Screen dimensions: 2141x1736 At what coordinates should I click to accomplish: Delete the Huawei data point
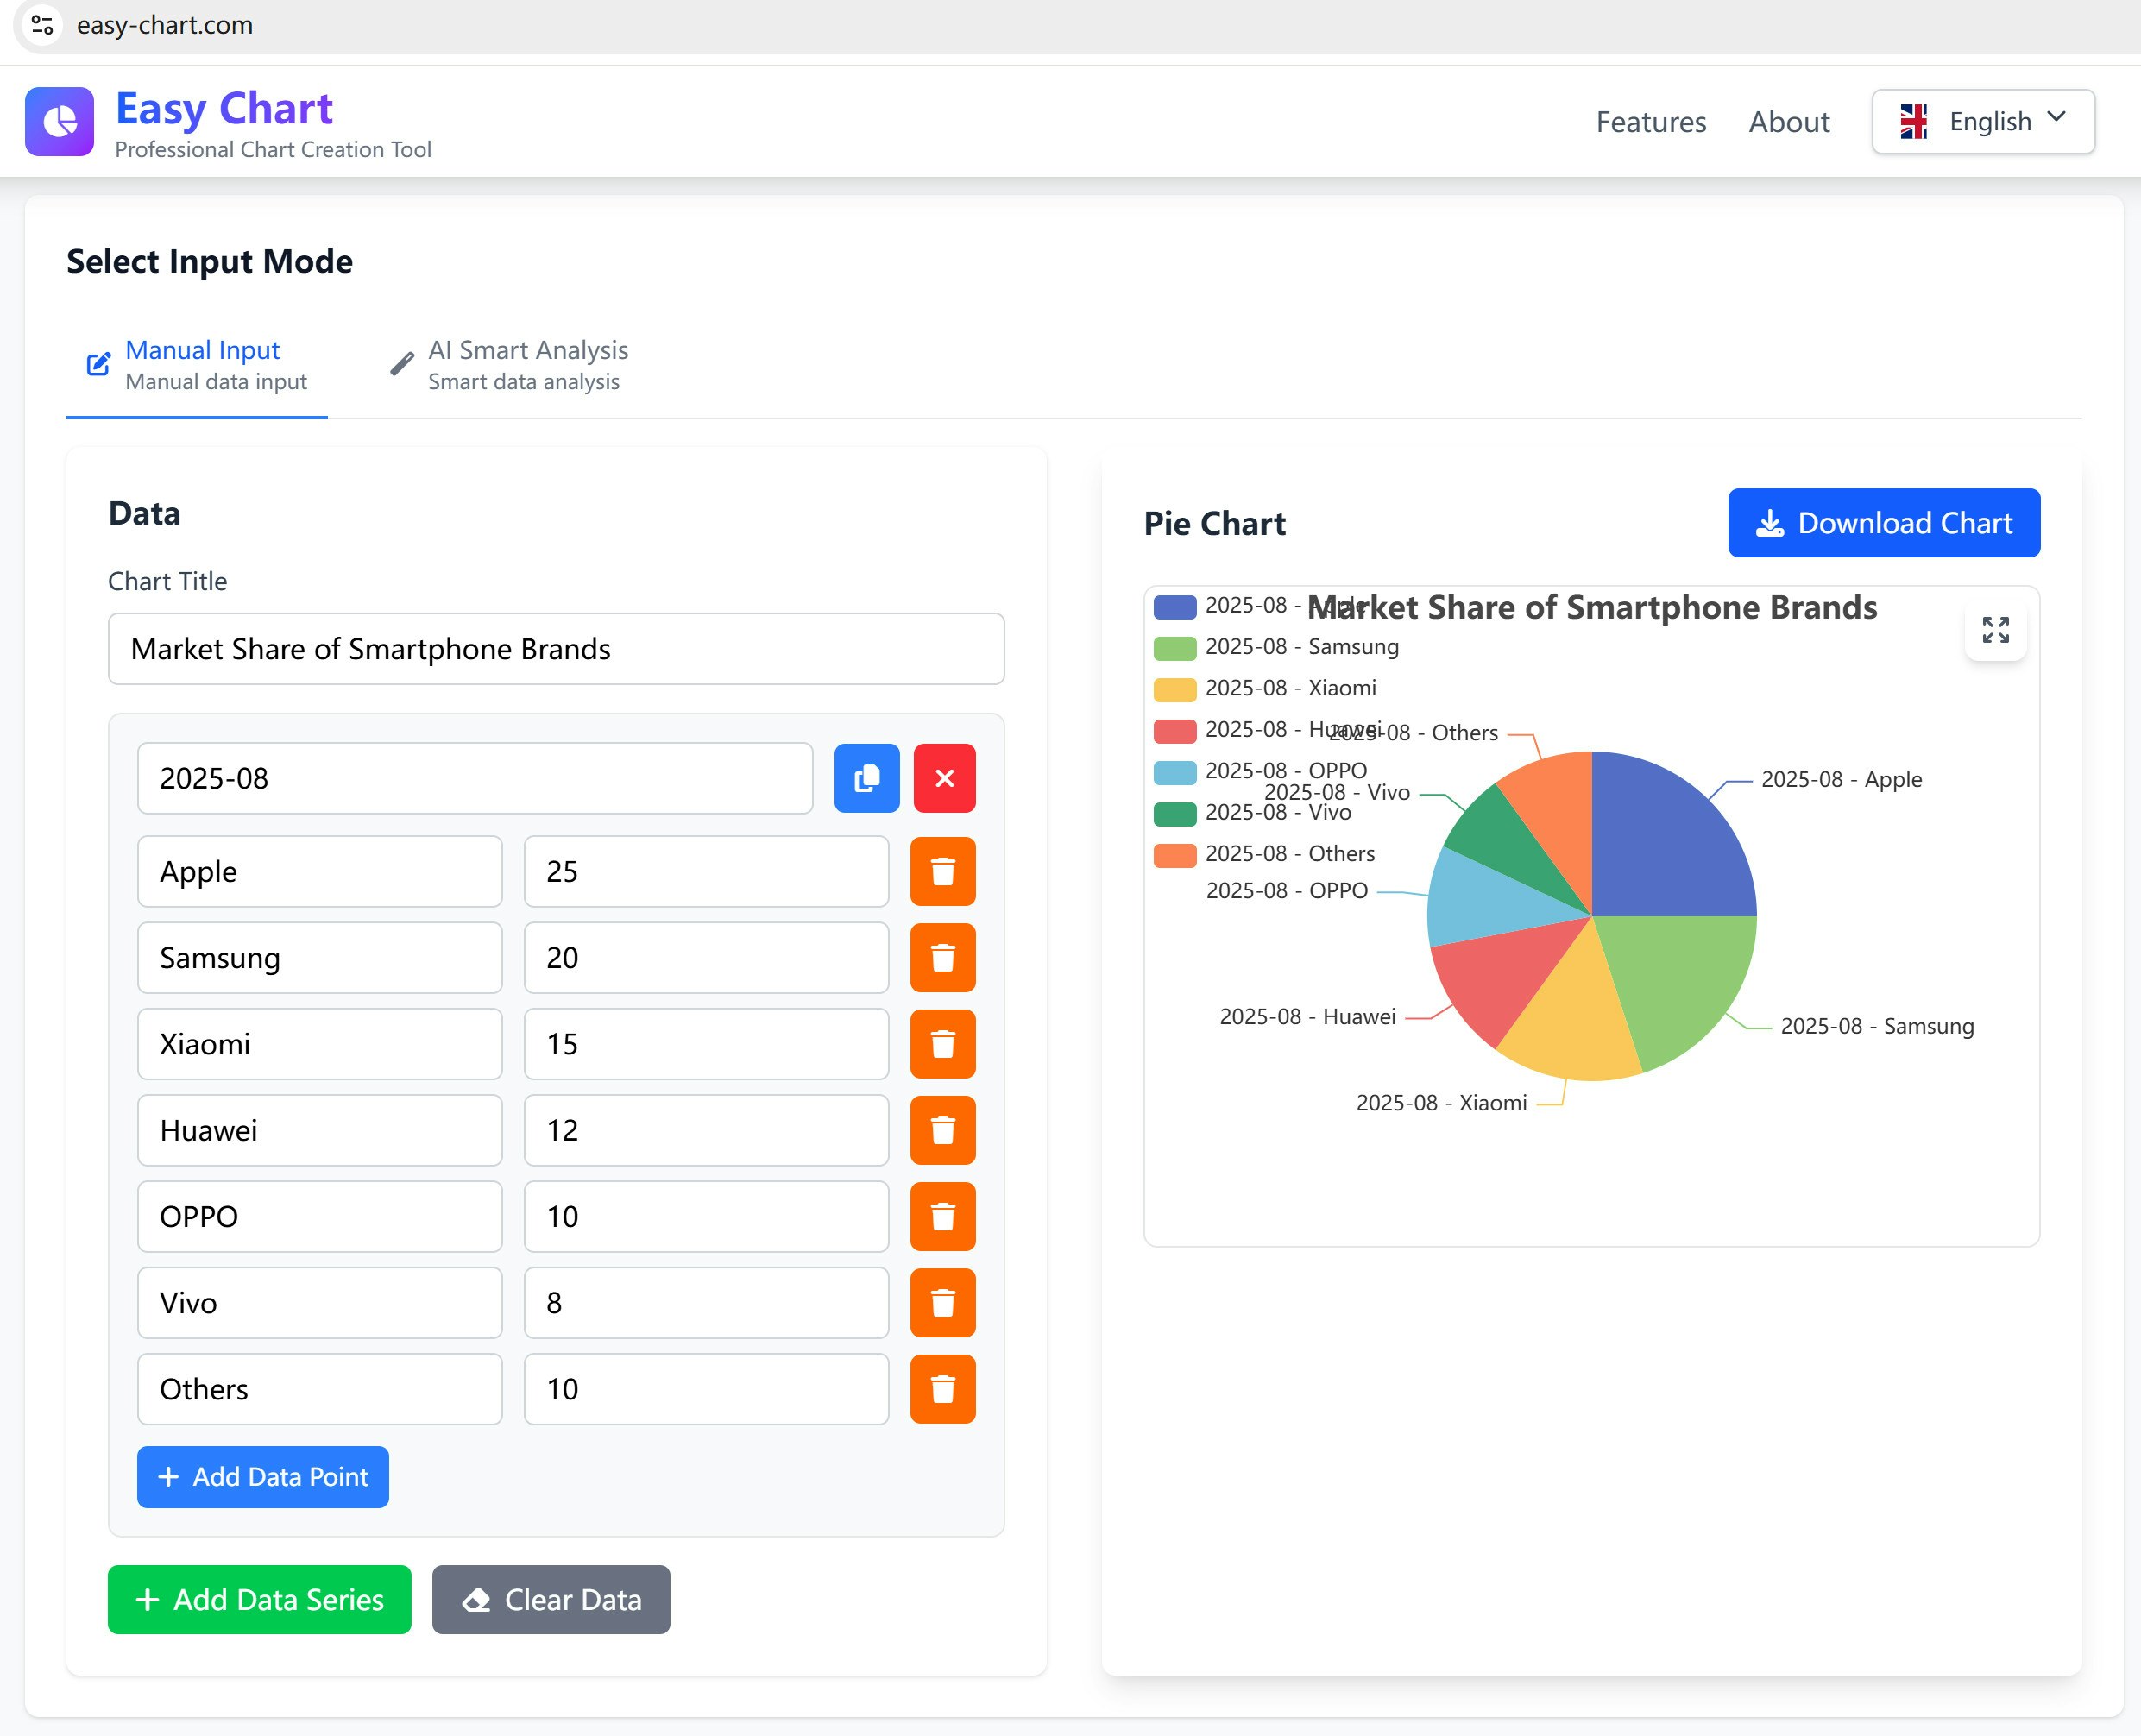943,1130
